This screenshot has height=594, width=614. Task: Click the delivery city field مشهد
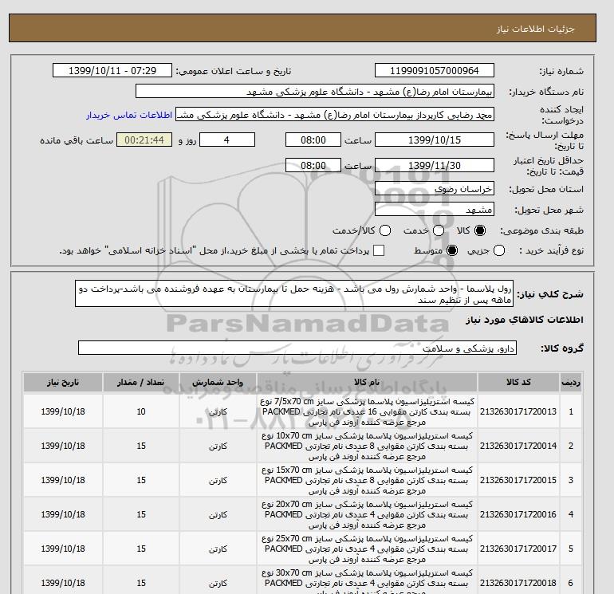(x=435, y=210)
